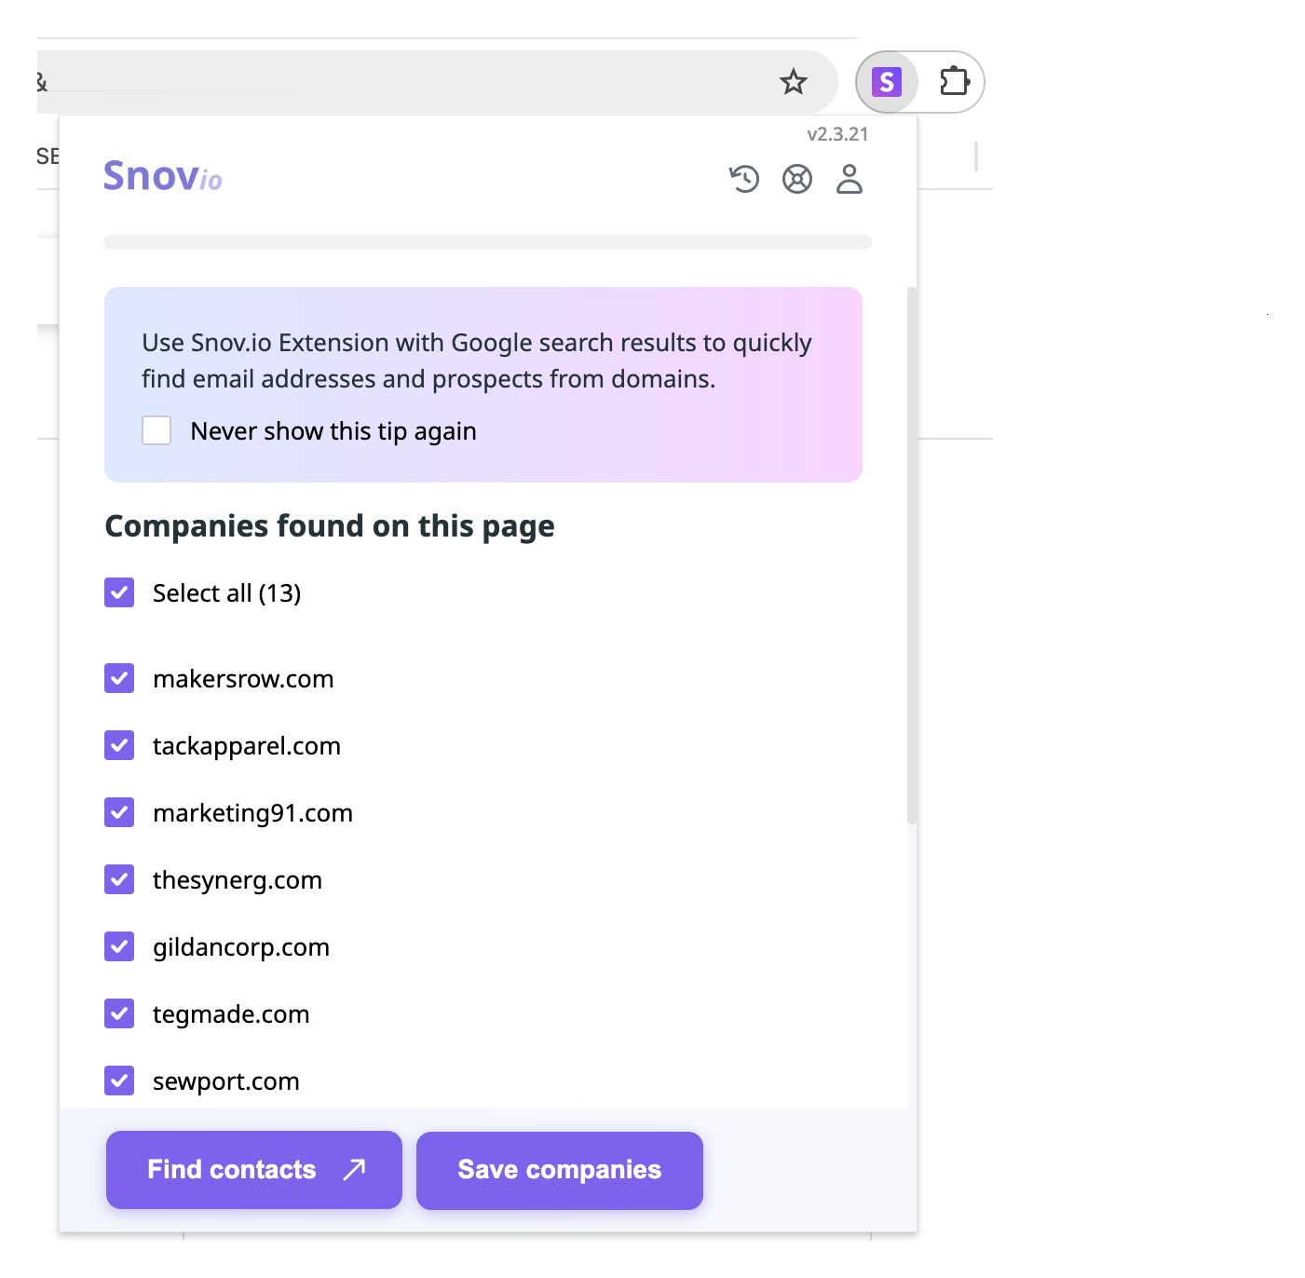Open the history clock icon in Snov.io
Viewport: 1305px width, 1278px height.
[x=744, y=178]
